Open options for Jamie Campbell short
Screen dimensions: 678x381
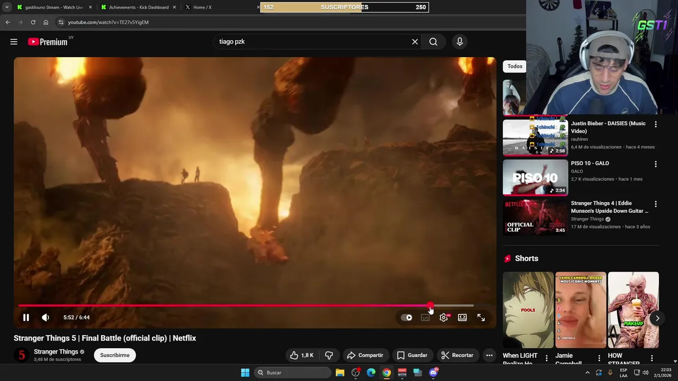click(x=599, y=358)
